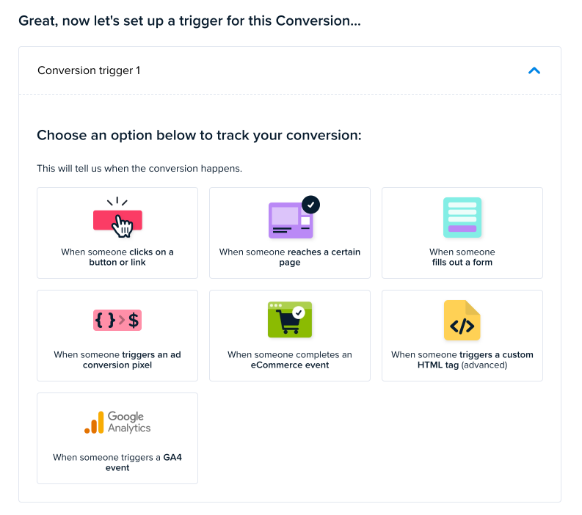Click the checkmark badge on cart icon
Image resolution: width=582 pixels, height=515 pixels.
point(298,312)
